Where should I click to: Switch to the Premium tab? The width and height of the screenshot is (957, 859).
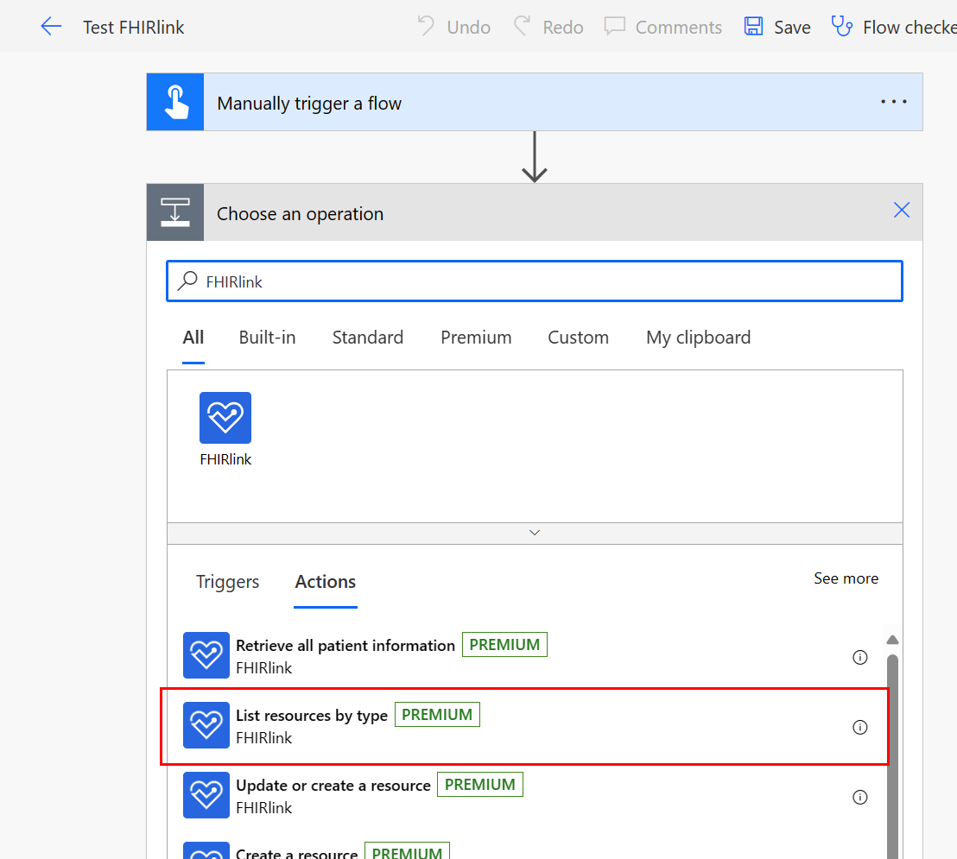(x=476, y=338)
